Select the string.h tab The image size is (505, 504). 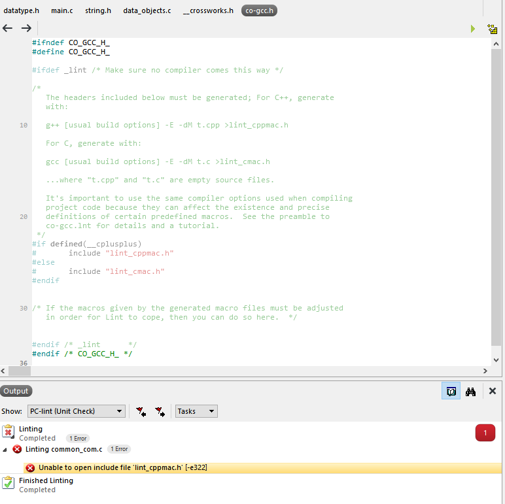click(98, 10)
